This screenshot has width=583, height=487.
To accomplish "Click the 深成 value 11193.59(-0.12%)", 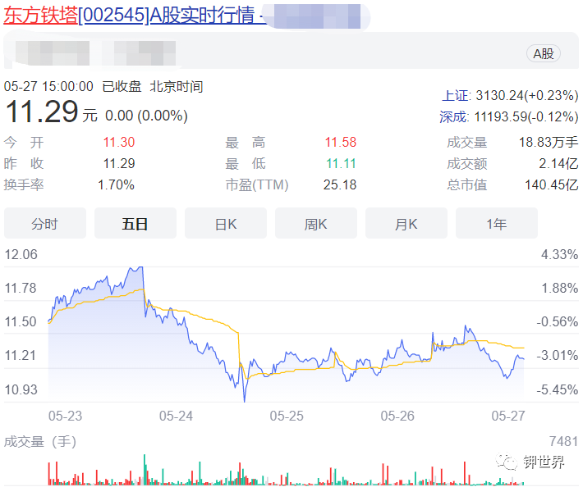I will pyautogui.click(x=526, y=117).
